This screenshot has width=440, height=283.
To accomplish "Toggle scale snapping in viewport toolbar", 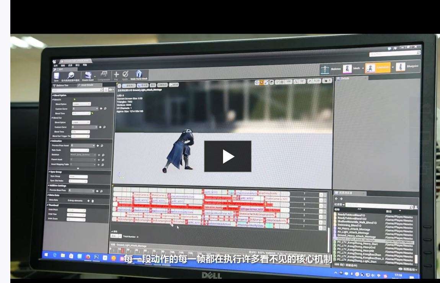I will click(310, 81).
